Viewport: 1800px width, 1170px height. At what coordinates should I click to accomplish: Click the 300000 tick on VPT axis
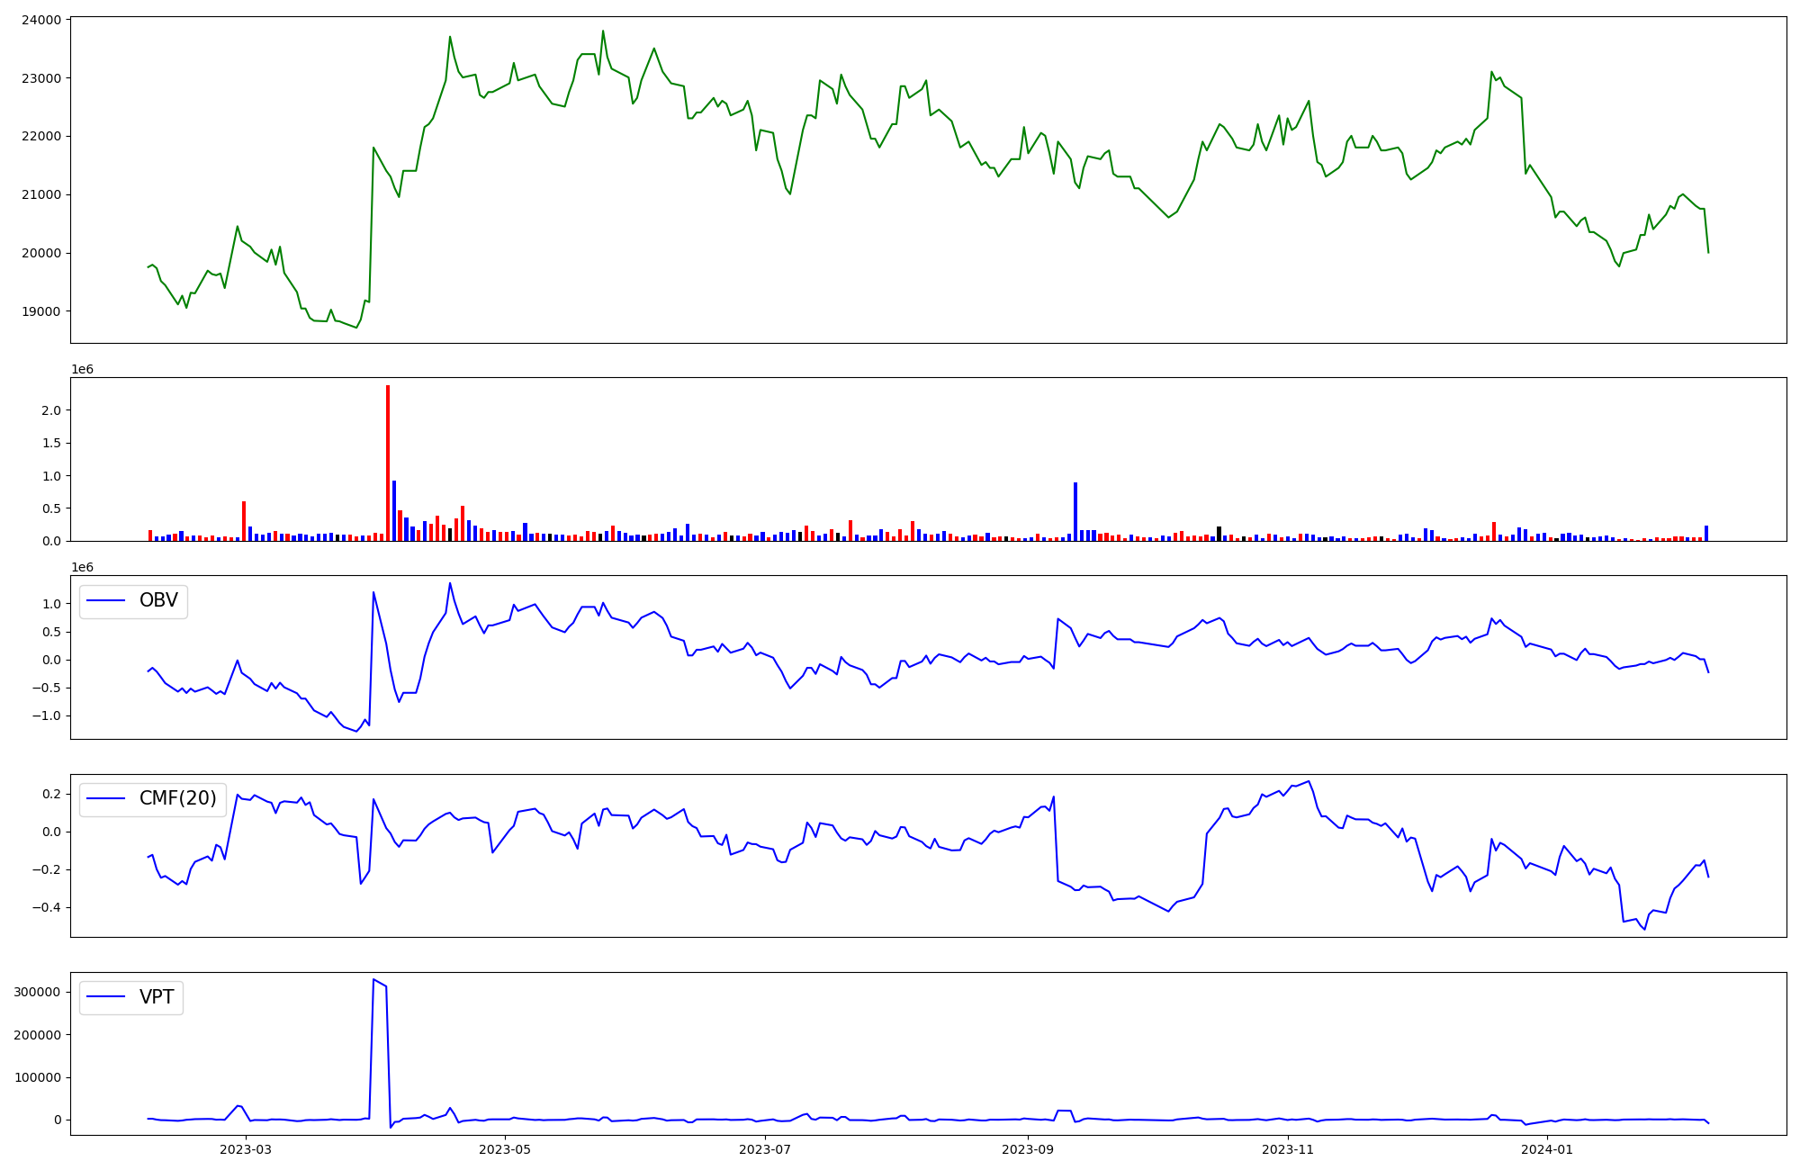(x=37, y=992)
